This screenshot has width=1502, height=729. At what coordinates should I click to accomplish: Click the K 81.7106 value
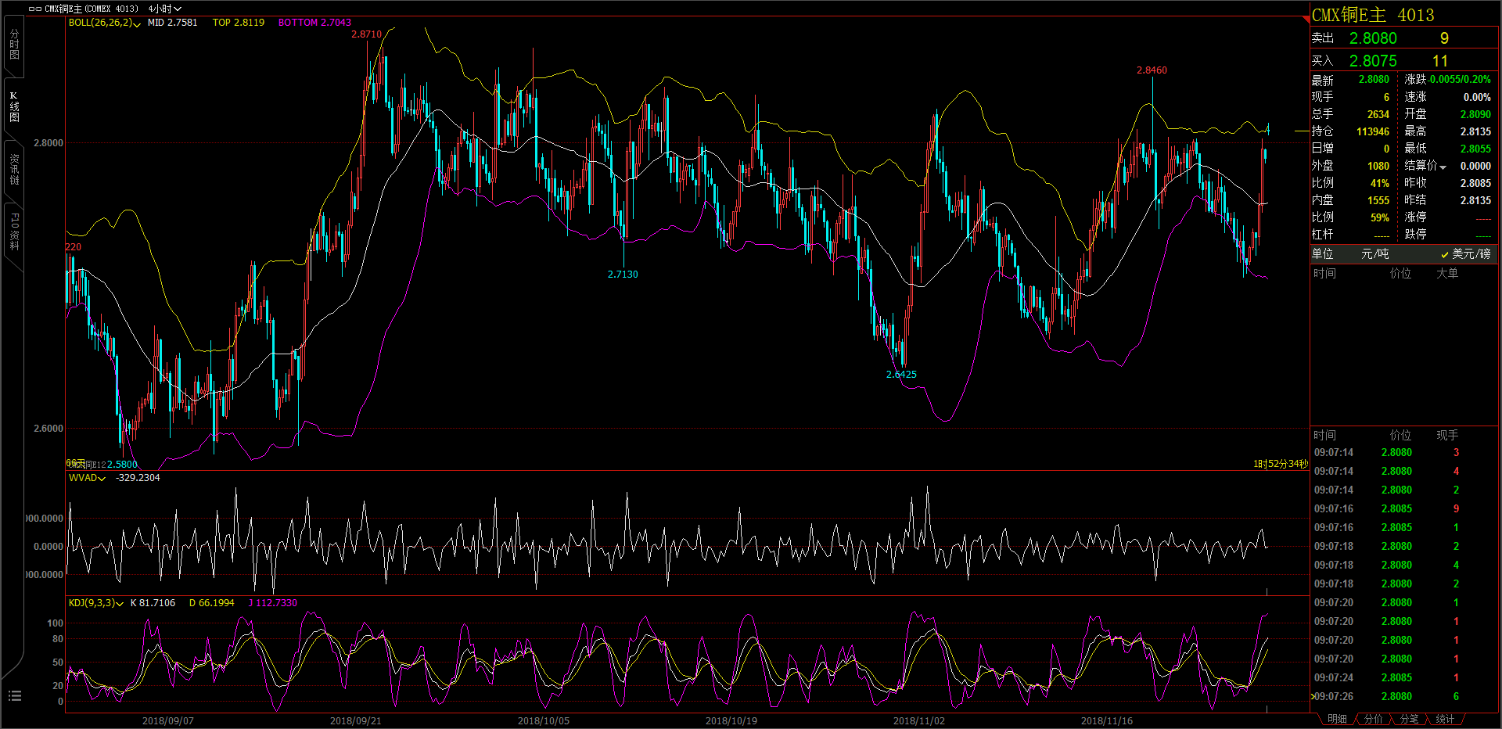click(x=153, y=603)
